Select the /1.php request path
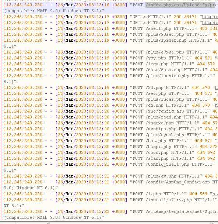 [x=153, y=194]
